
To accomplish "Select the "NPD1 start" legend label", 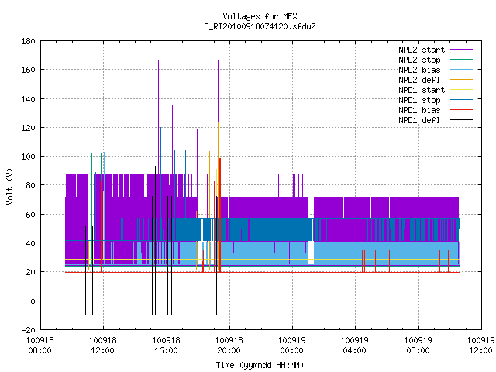I will point(422,90).
